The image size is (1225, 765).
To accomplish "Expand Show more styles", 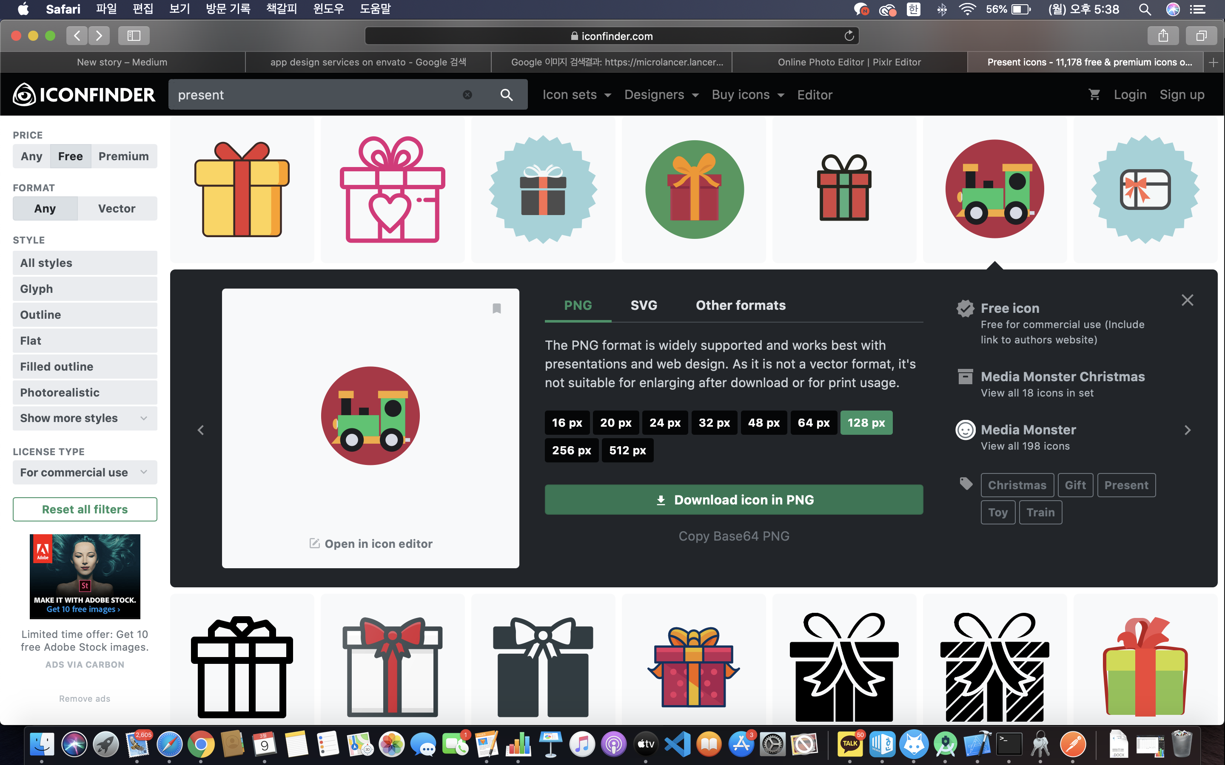I will (85, 419).
